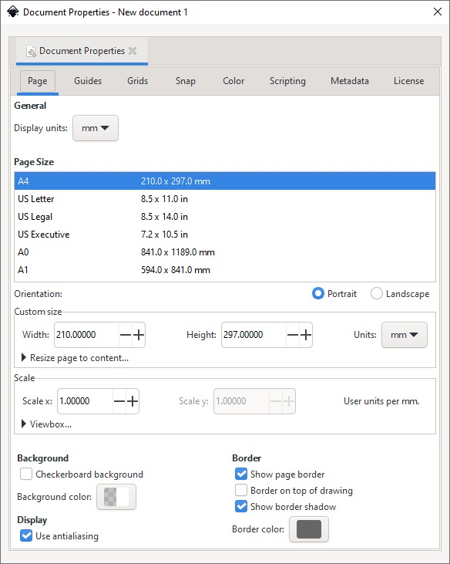
Task: Click the Document Properties tab icon
Action: coord(32,52)
